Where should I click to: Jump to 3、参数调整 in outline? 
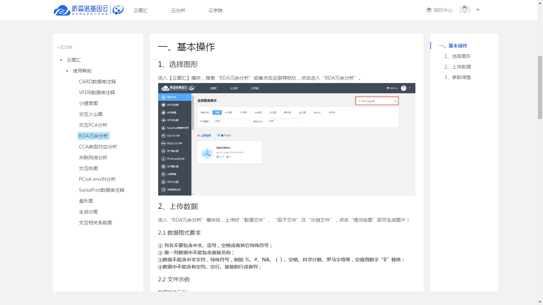coord(458,77)
